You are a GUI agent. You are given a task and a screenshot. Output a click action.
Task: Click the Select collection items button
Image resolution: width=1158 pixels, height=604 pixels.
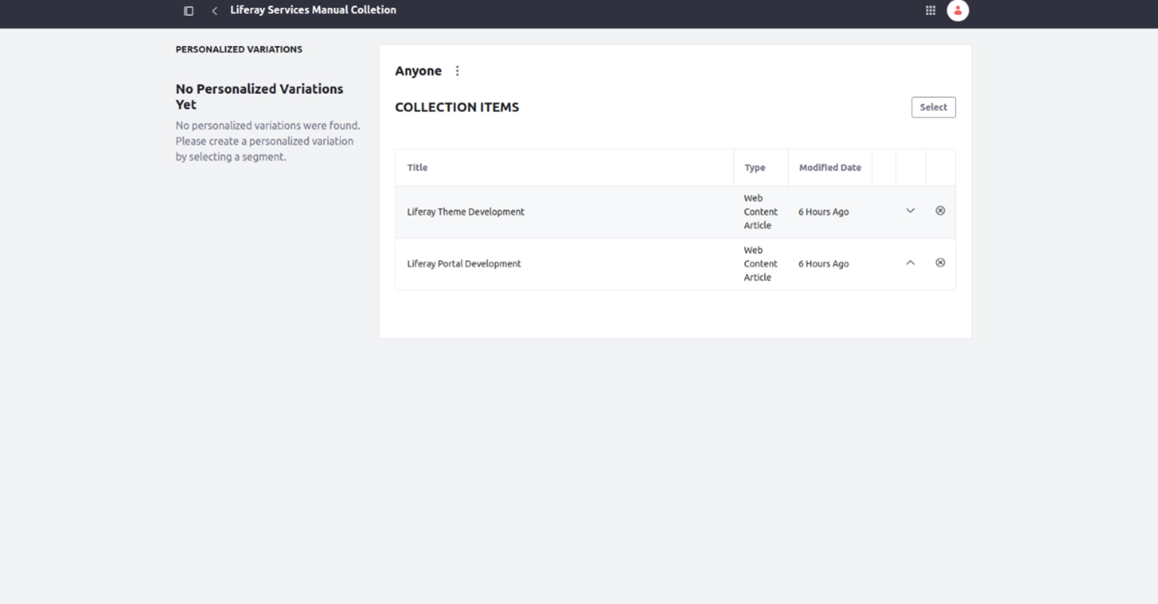(x=933, y=107)
